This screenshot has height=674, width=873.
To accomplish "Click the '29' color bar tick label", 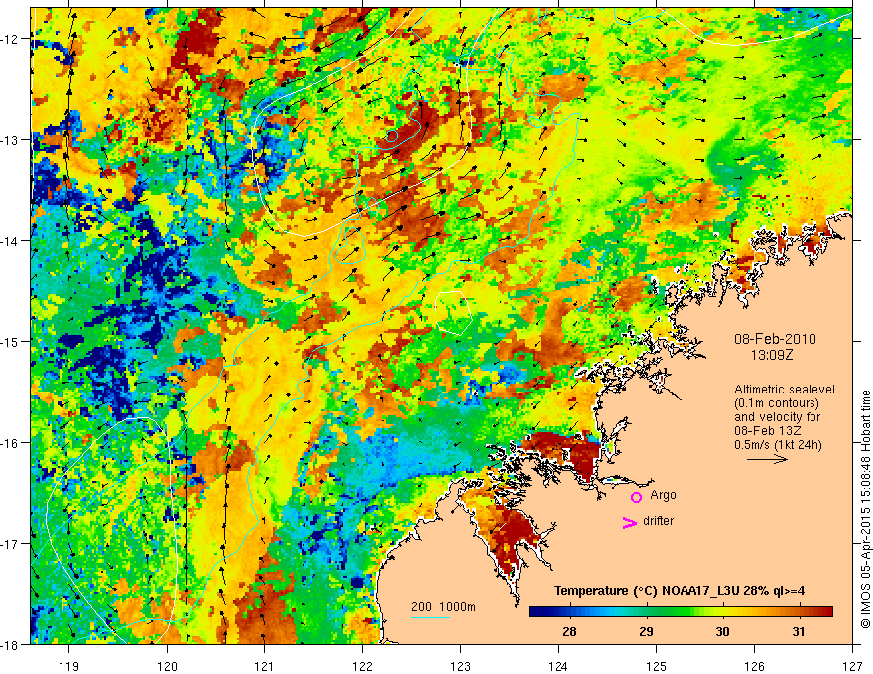I will [x=646, y=632].
